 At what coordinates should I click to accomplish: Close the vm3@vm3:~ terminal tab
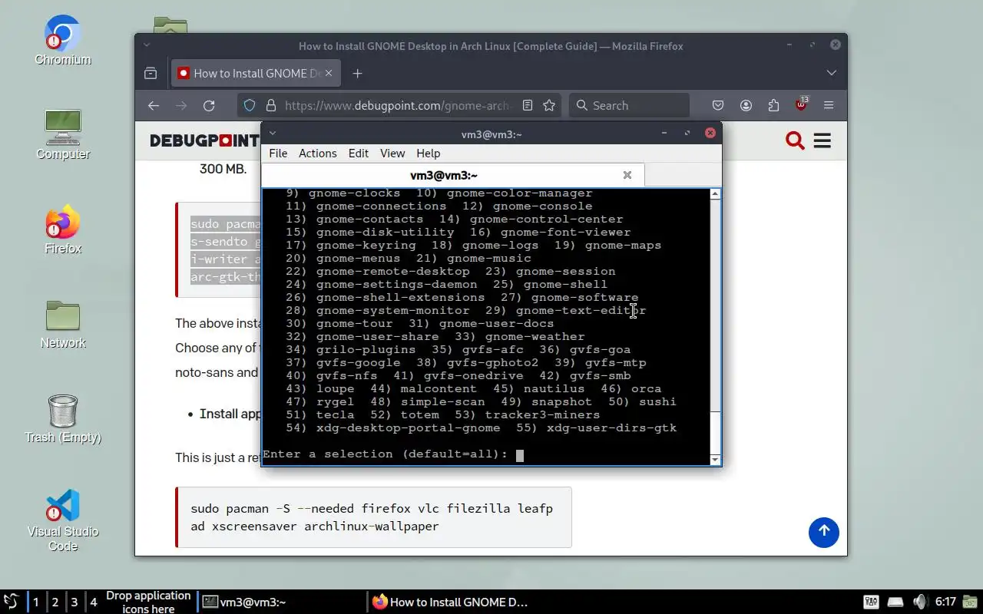[x=627, y=175]
